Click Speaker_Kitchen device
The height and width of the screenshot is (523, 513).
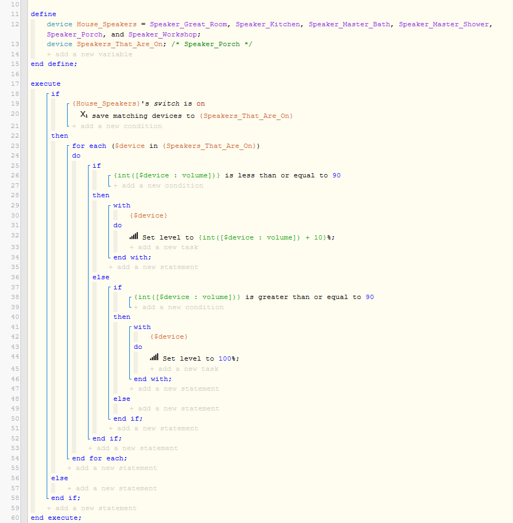tap(268, 24)
